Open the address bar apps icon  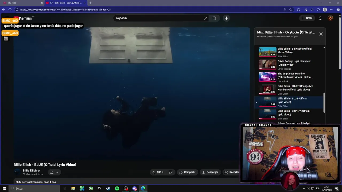click(x=285, y=10)
